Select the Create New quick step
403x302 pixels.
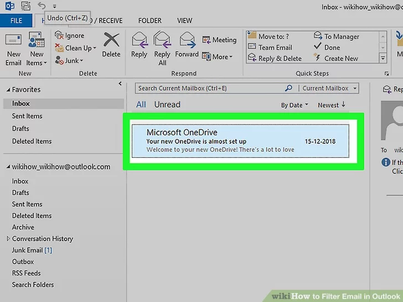point(335,58)
